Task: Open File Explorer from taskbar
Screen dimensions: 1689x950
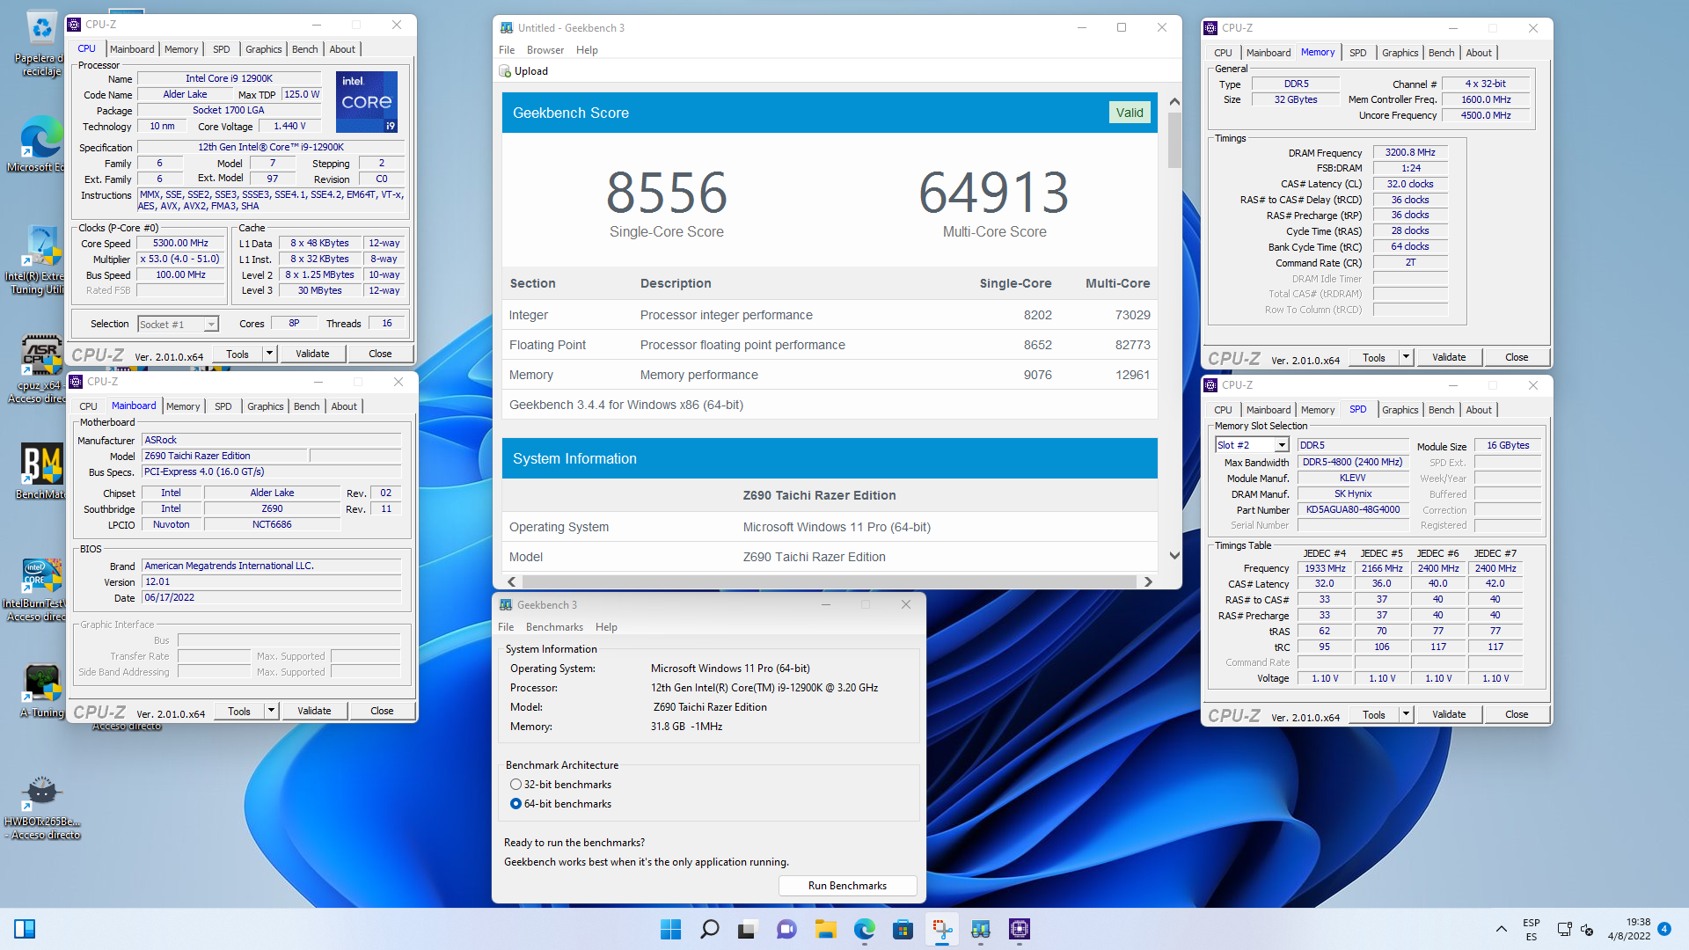Action: [825, 929]
